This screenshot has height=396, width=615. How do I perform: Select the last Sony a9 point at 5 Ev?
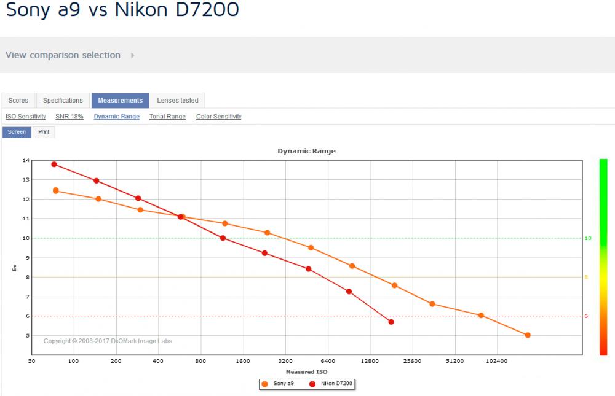(528, 335)
